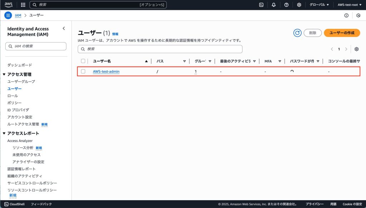Go to next page of users

click(346, 49)
